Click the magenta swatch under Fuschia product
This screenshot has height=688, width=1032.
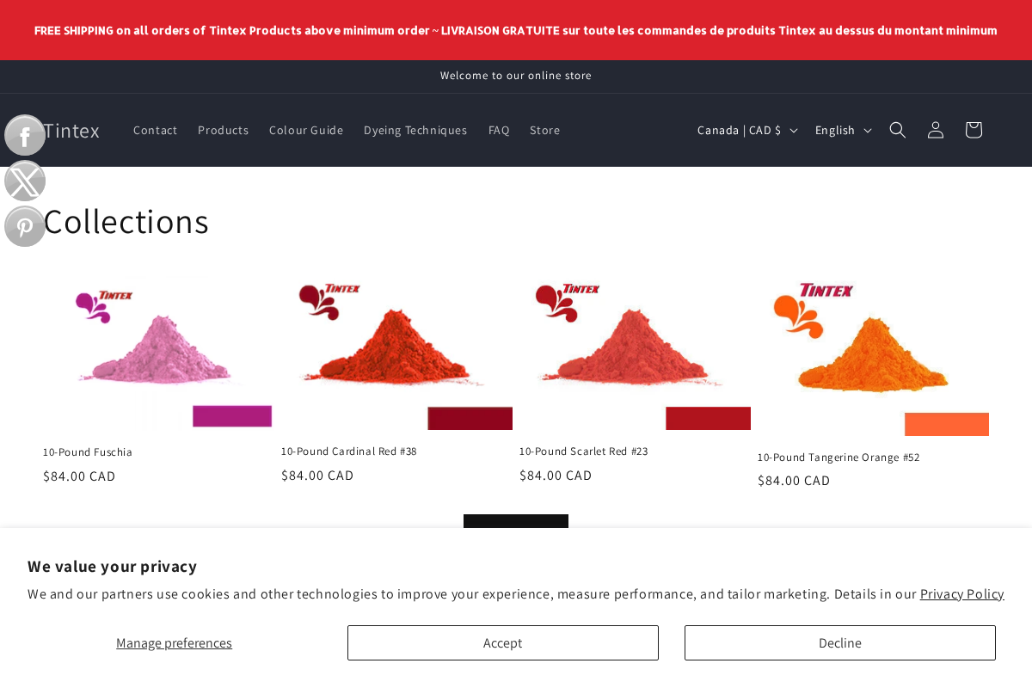pos(231,415)
